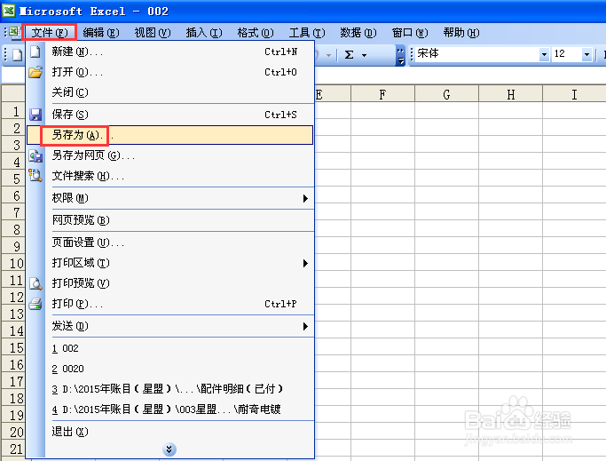The height and width of the screenshot is (461, 606).
Task: Open recent file 耐奇电镀
Action: [x=170, y=409]
